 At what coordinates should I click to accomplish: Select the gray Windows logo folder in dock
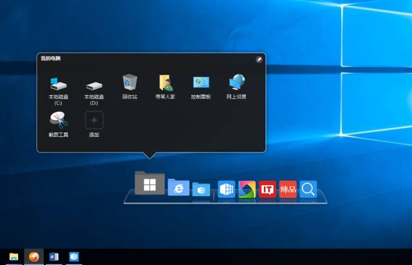coord(149,184)
